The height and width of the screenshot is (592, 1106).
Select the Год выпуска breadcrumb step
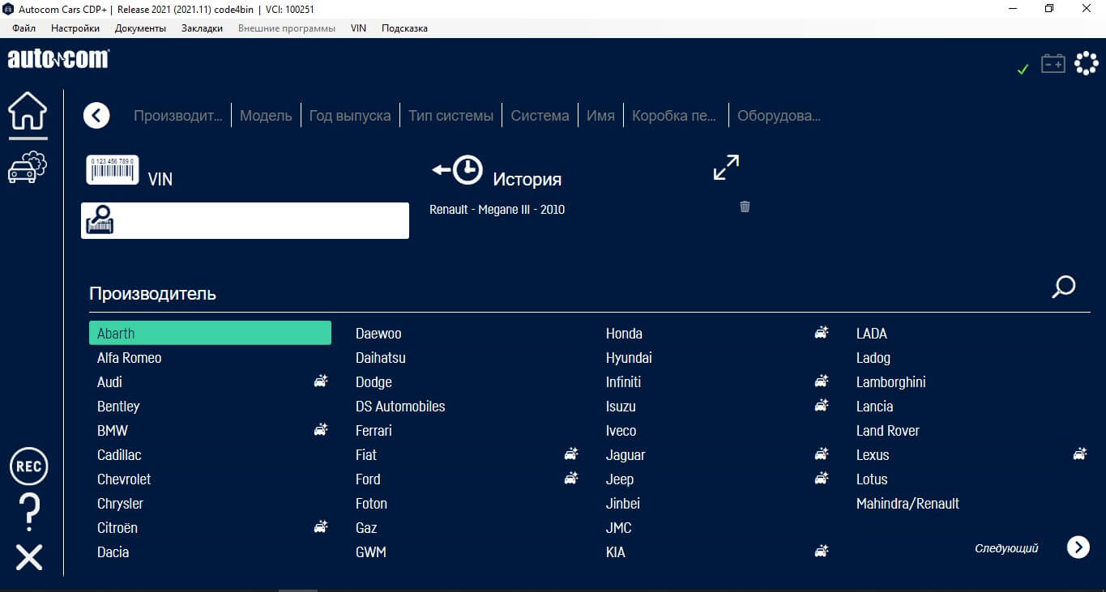(350, 116)
